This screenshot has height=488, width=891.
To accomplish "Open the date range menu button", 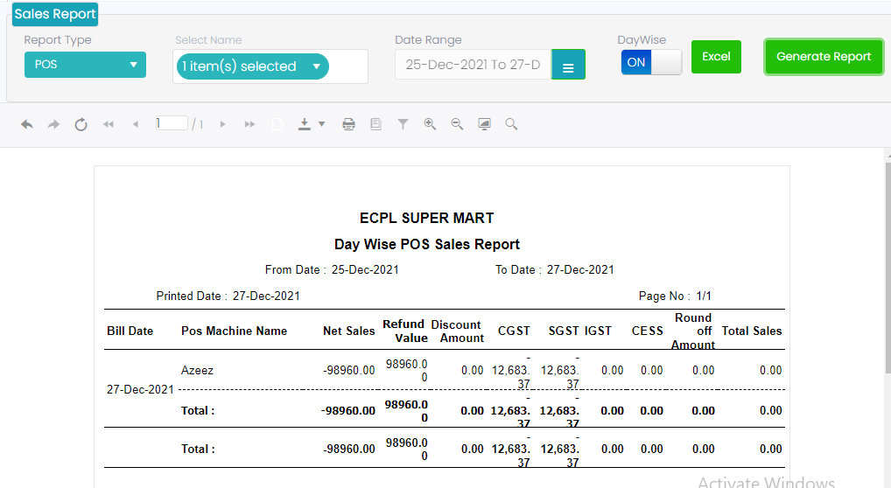I will pyautogui.click(x=568, y=66).
